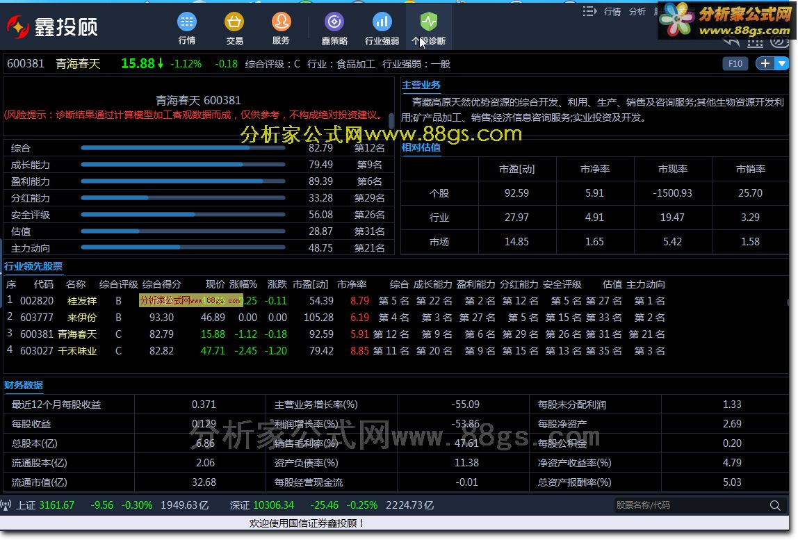Click the 净资产收益率 value 4.79
The width and height of the screenshot is (798, 540).
click(x=732, y=463)
